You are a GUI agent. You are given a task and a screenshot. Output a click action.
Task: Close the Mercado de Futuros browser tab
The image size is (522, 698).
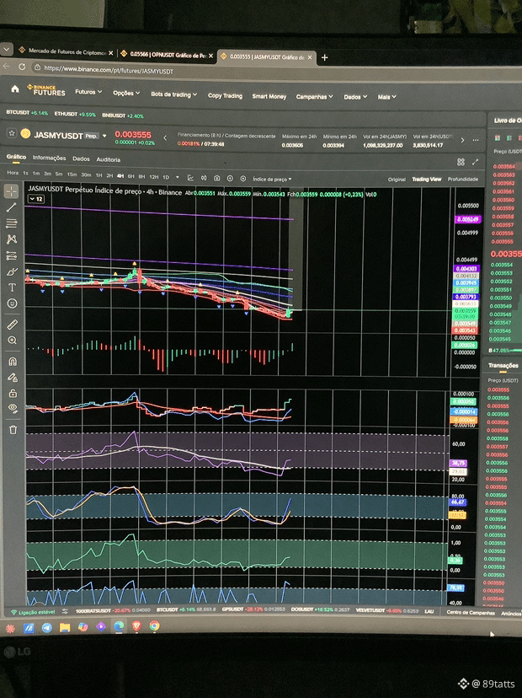point(110,52)
